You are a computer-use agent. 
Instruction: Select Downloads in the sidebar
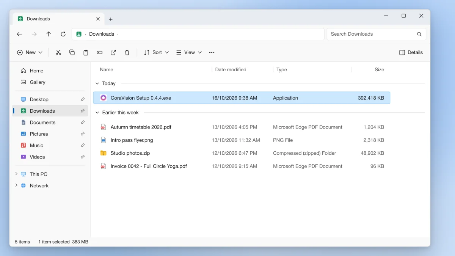pos(50,111)
